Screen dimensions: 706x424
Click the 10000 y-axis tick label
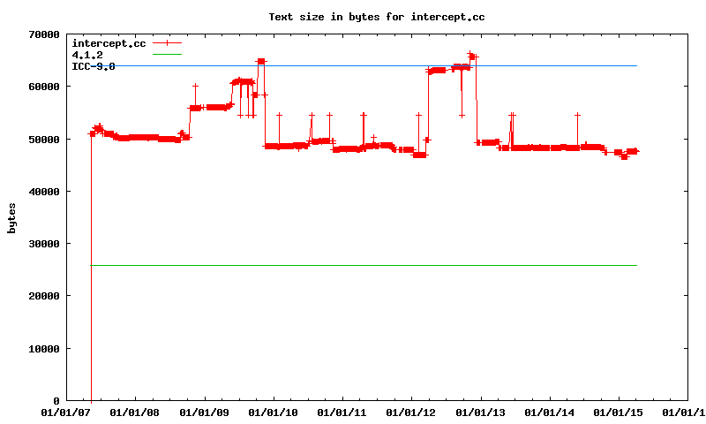[41, 349]
